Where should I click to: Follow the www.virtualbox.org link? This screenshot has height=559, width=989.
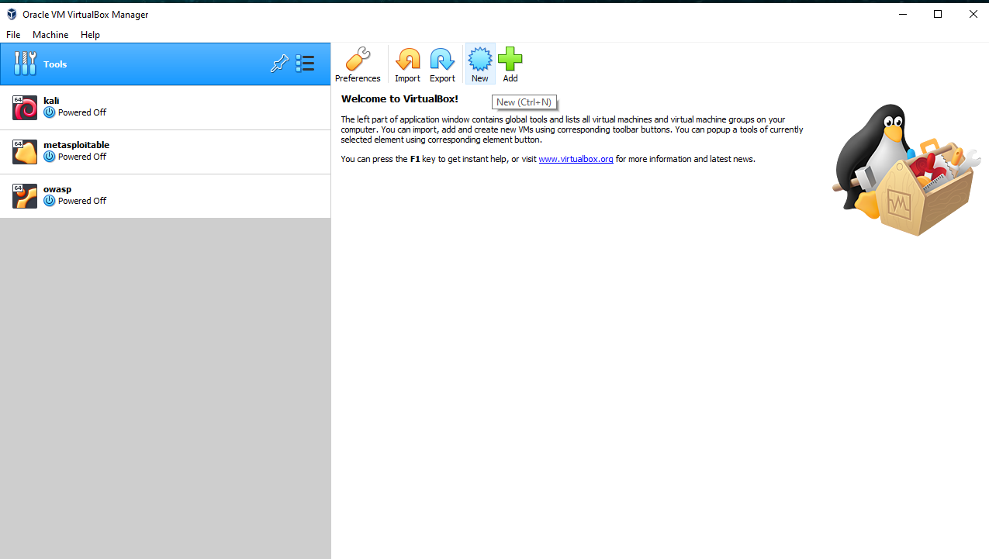click(576, 159)
